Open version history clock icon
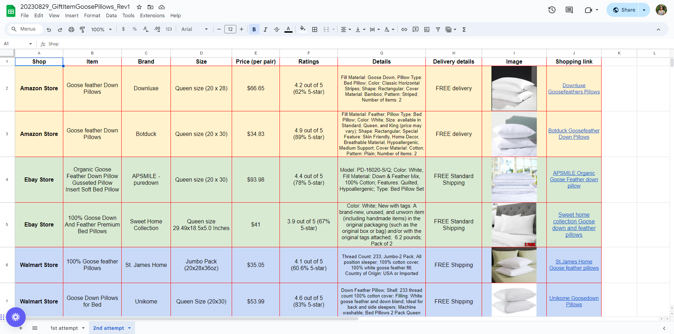The image size is (674, 334). click(552, 10)
